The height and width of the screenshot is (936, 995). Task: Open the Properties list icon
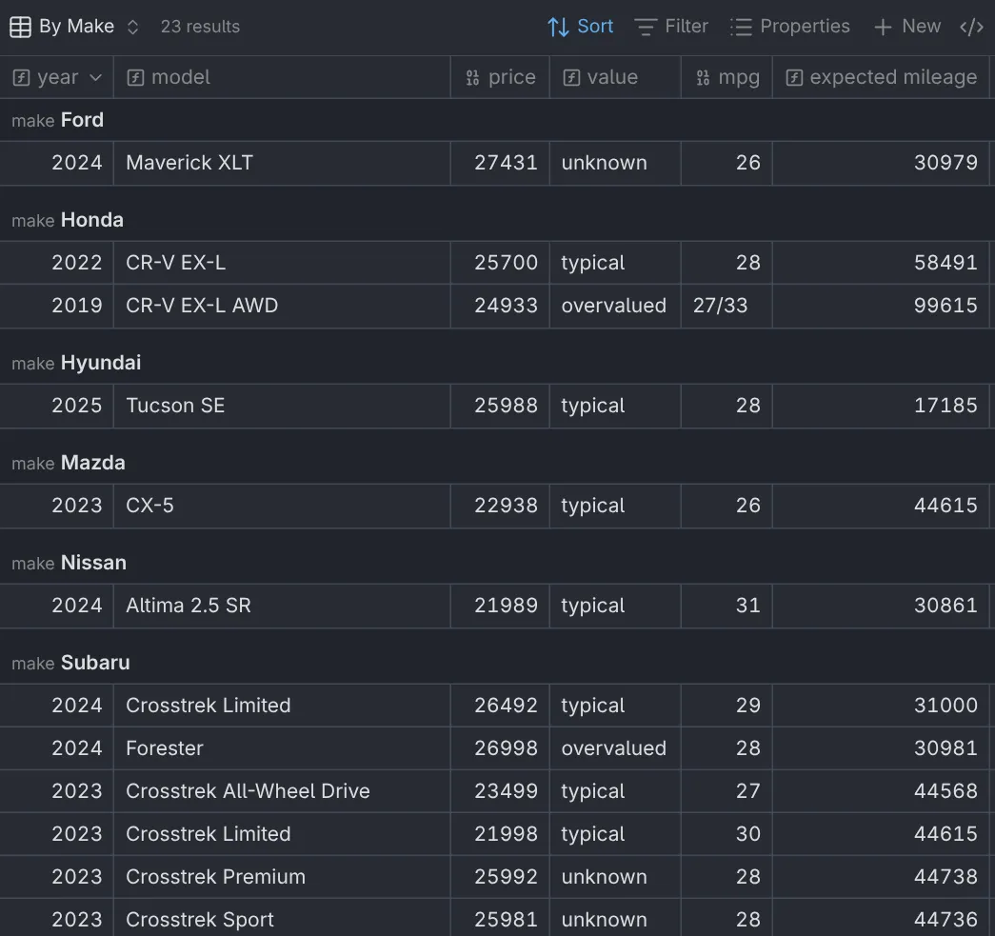click(741, 26)
